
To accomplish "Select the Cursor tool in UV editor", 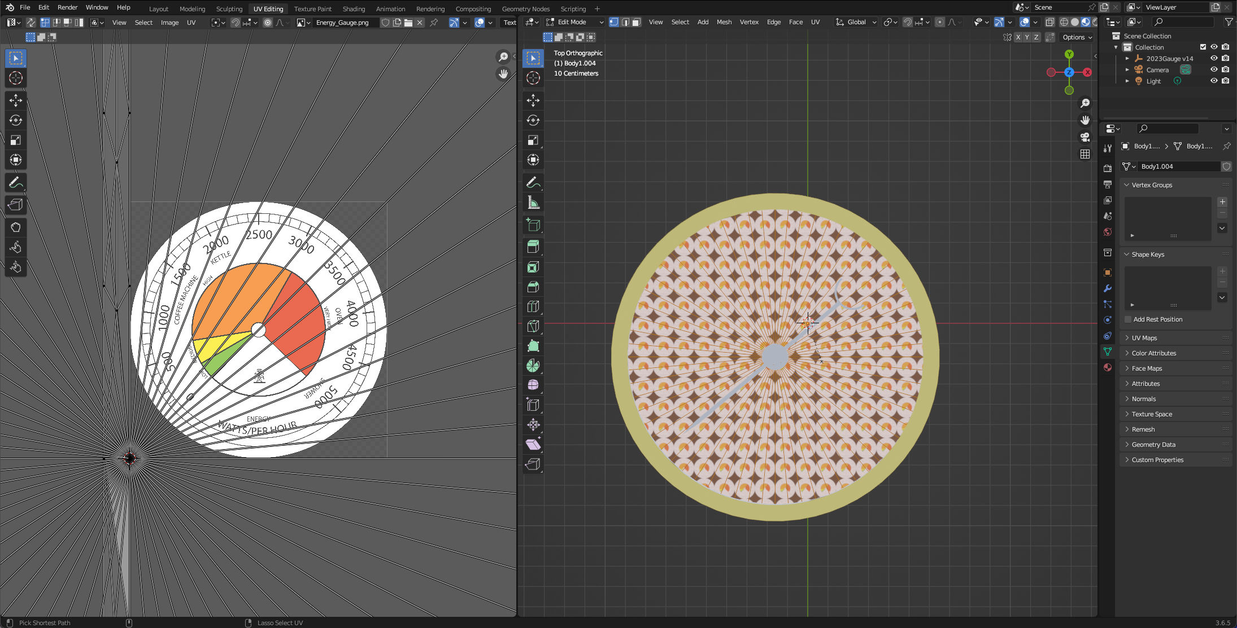I will pos(15,78).
